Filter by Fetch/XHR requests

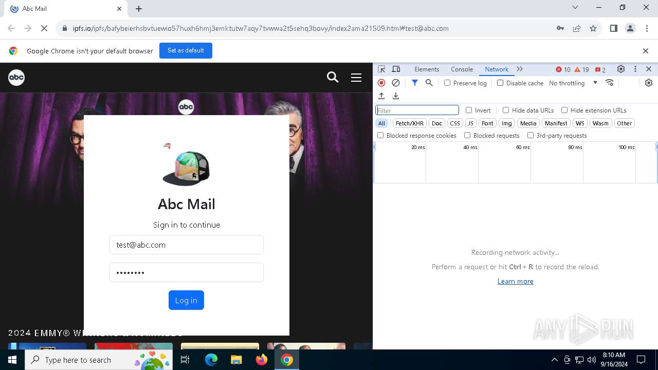point(410,123)
